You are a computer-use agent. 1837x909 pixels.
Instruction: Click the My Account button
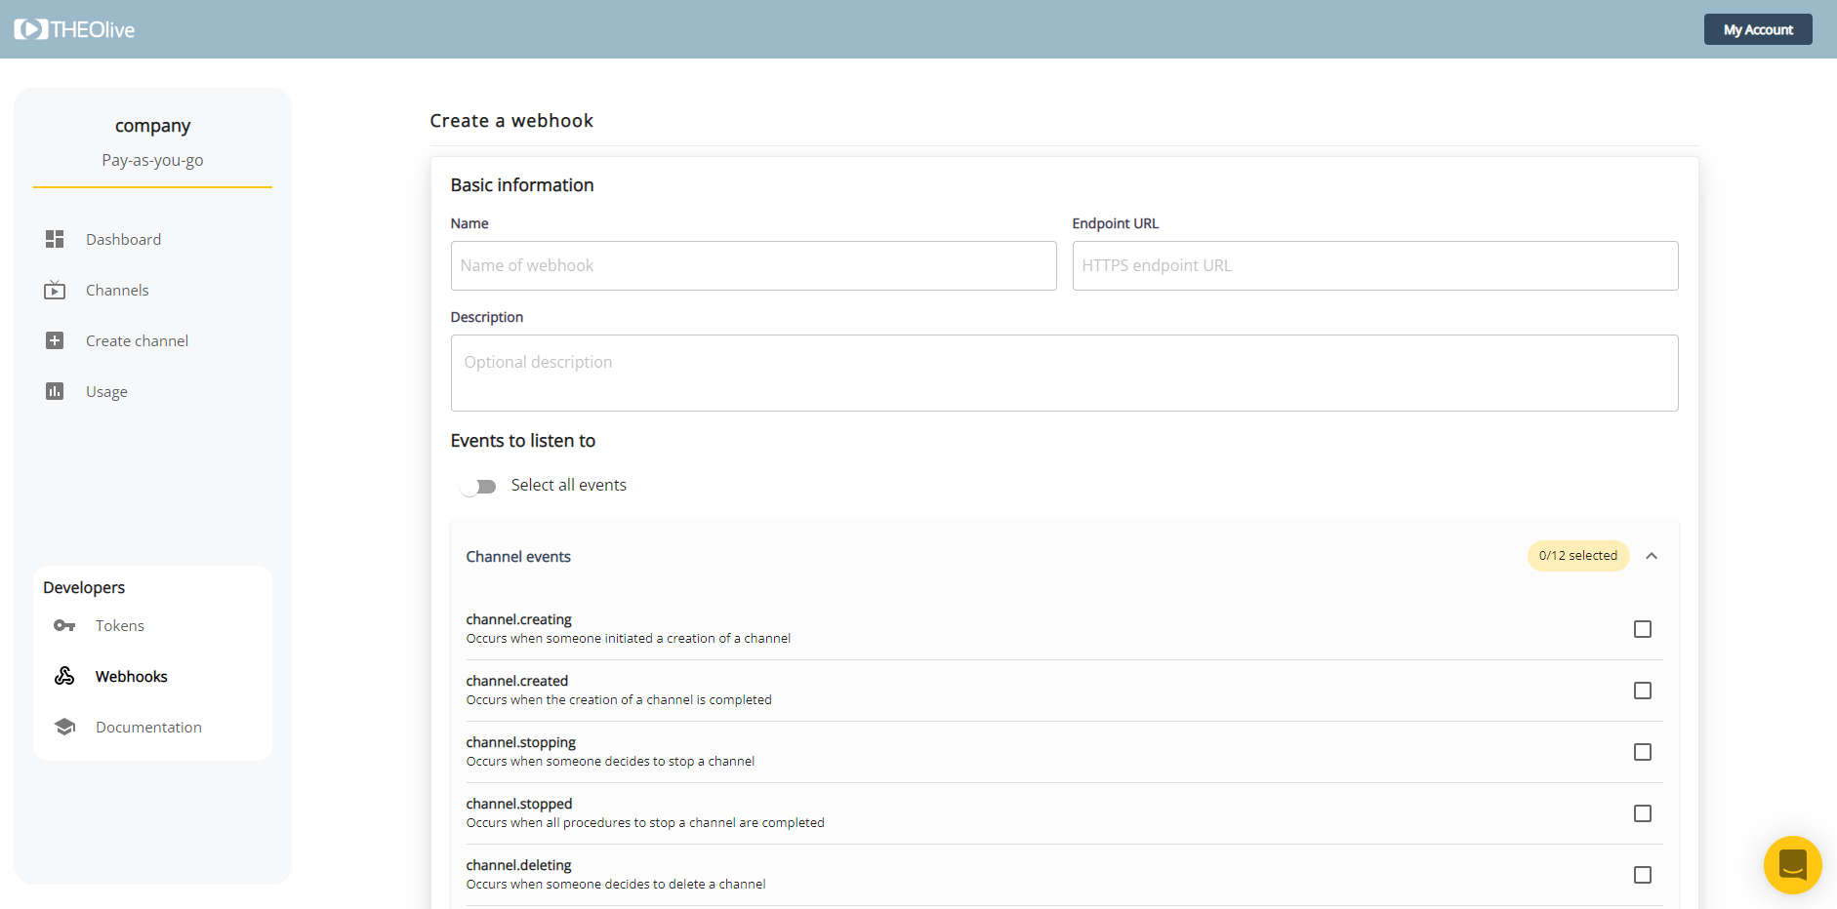click(x=1757, y=29)
